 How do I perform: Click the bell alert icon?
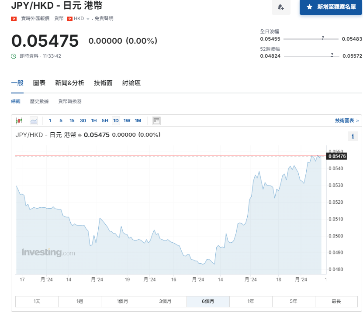pos(281,7)
